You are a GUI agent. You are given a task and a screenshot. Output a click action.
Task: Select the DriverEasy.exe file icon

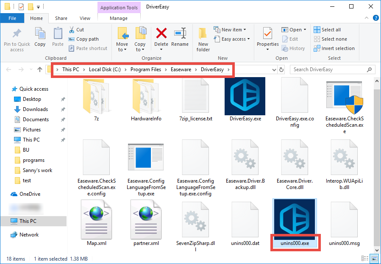[x=245, y=96]
